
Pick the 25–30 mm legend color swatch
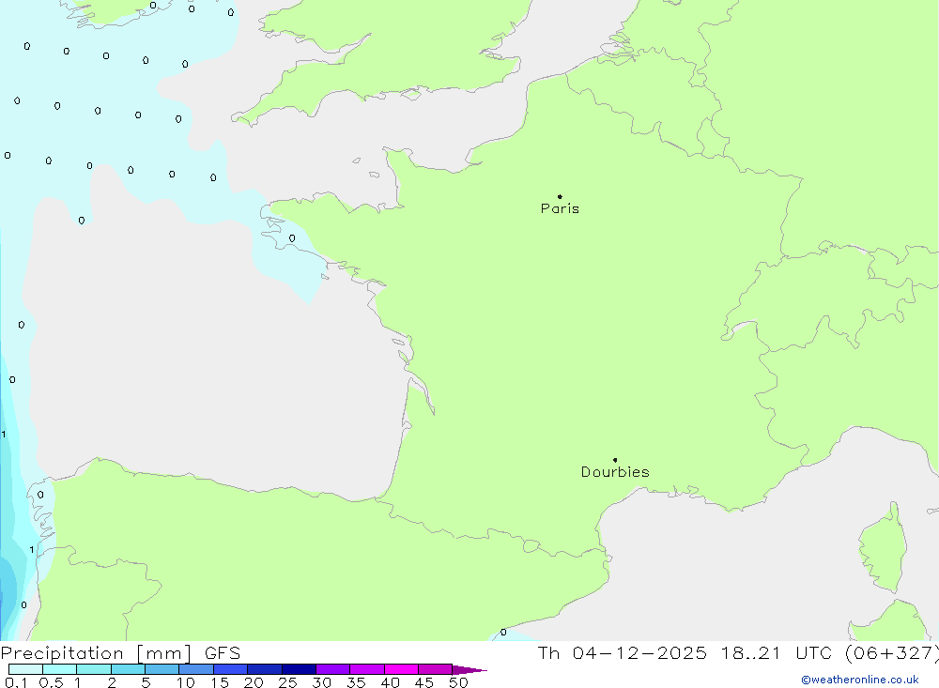[x=299, y=669]
